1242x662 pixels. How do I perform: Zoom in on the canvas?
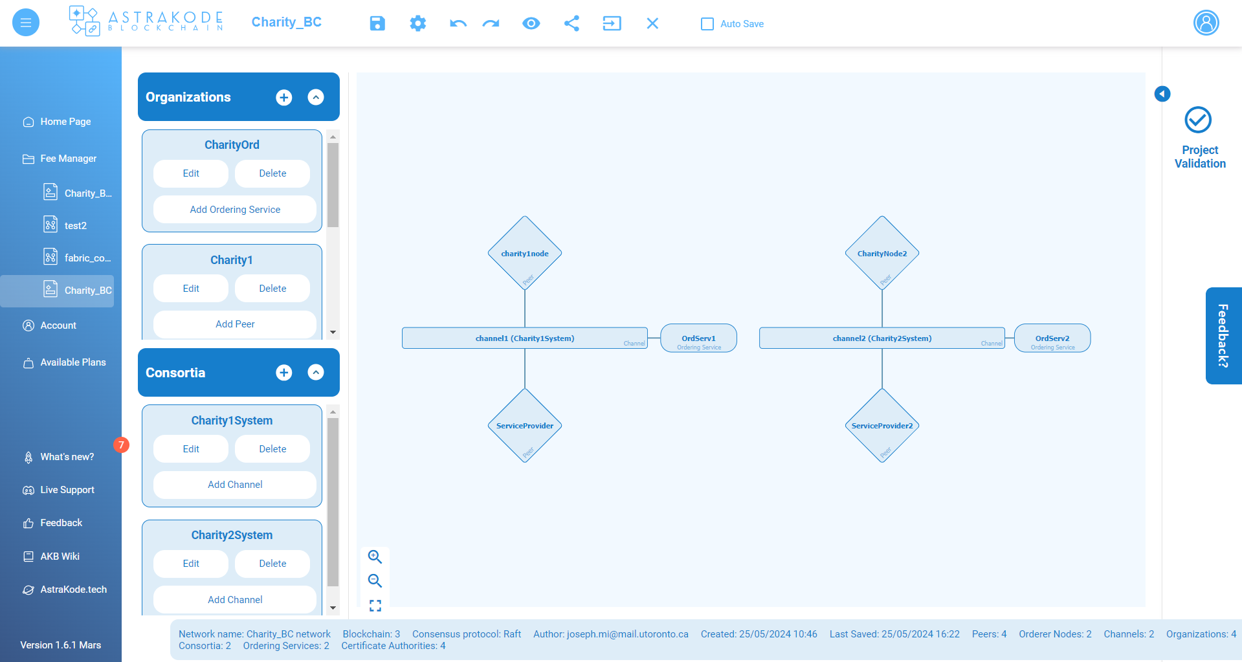(x=375, y=557)
